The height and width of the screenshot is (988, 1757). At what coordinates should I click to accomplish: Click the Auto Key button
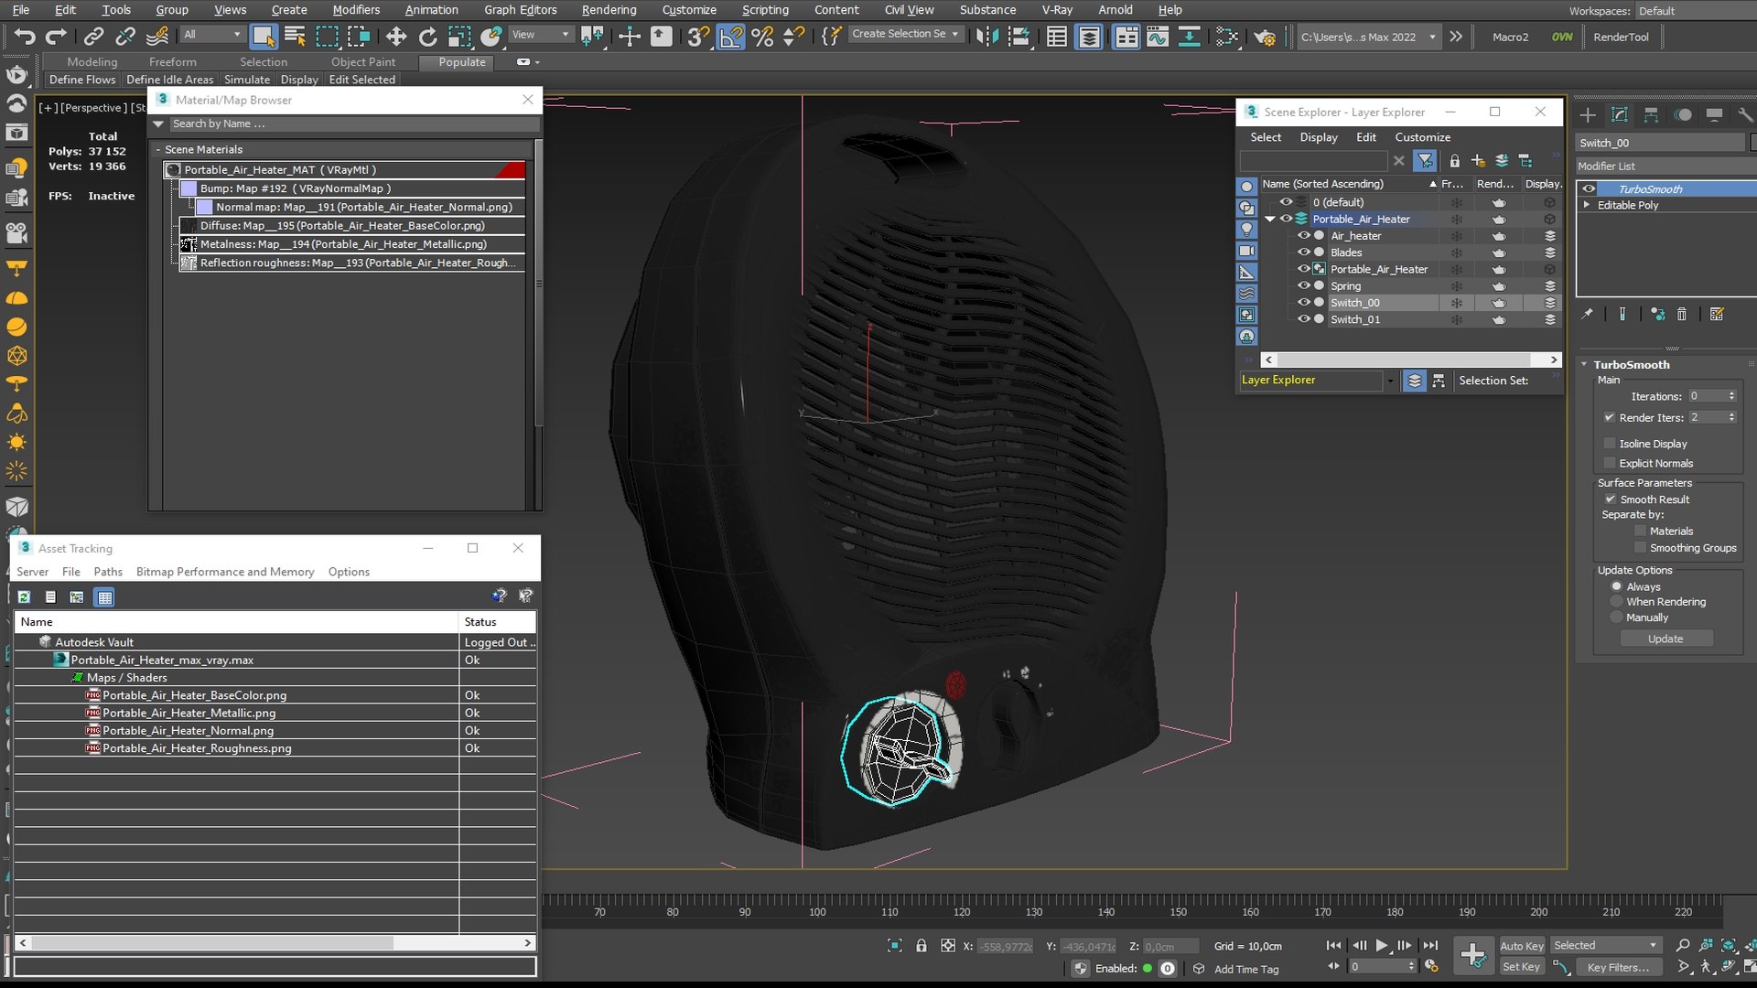click(1521, 947)
